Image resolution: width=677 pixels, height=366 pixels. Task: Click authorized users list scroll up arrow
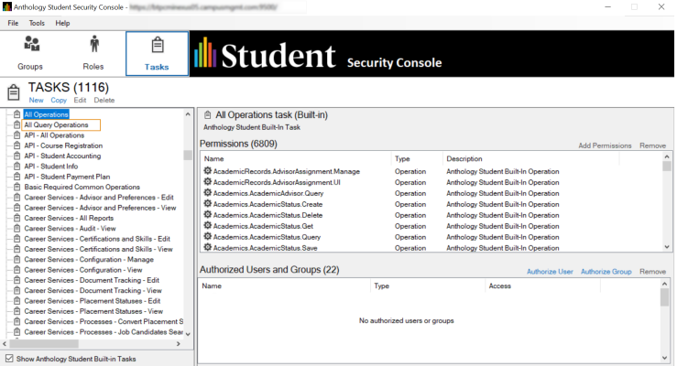[664, 284]
